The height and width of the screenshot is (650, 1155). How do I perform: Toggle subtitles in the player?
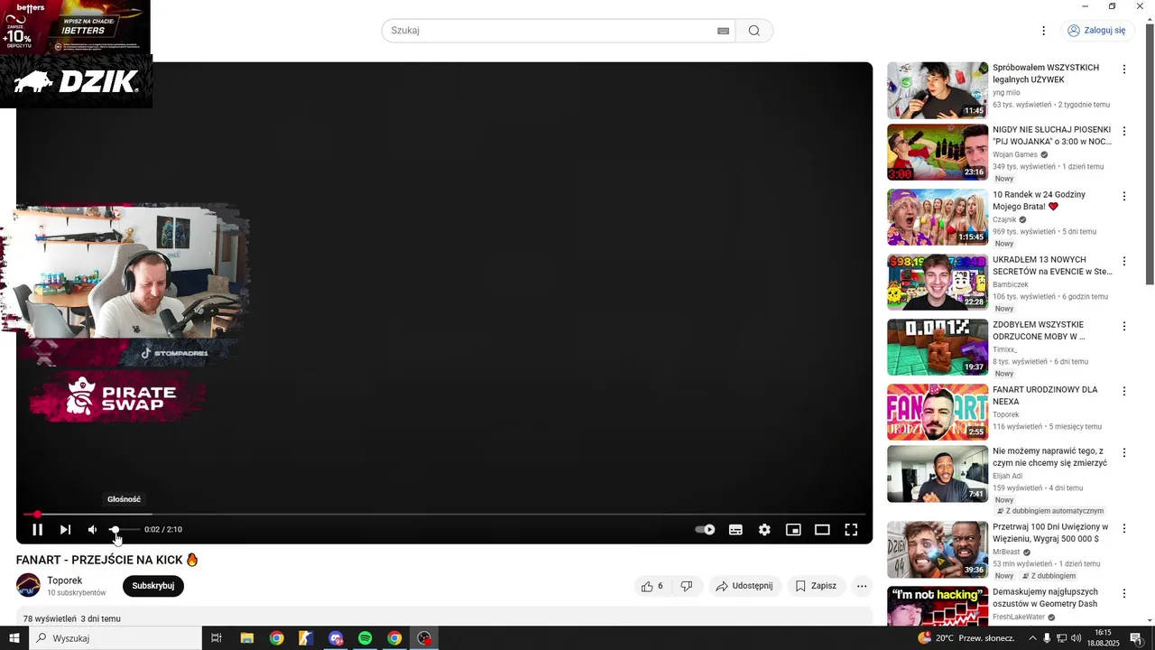tap(735, 530)
